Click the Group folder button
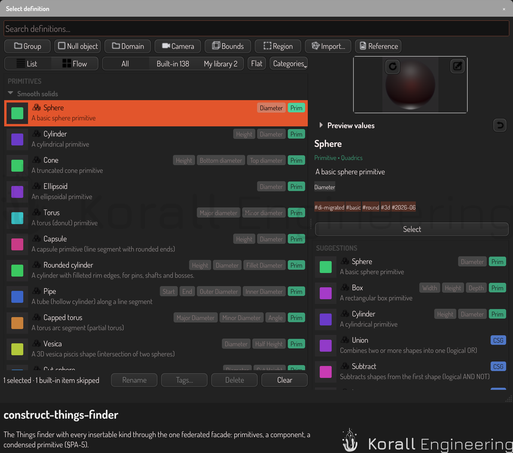 [x=27, y=46]
